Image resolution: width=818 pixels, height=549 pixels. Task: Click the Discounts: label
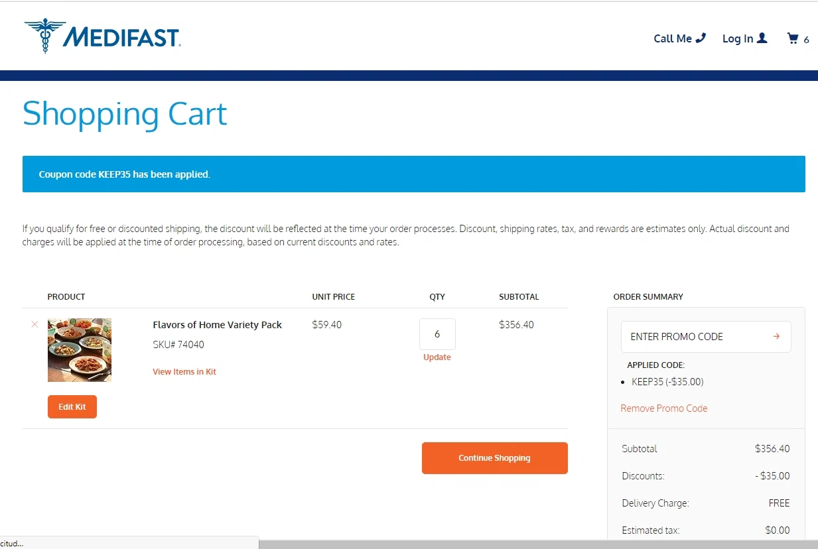coord(644,476)
